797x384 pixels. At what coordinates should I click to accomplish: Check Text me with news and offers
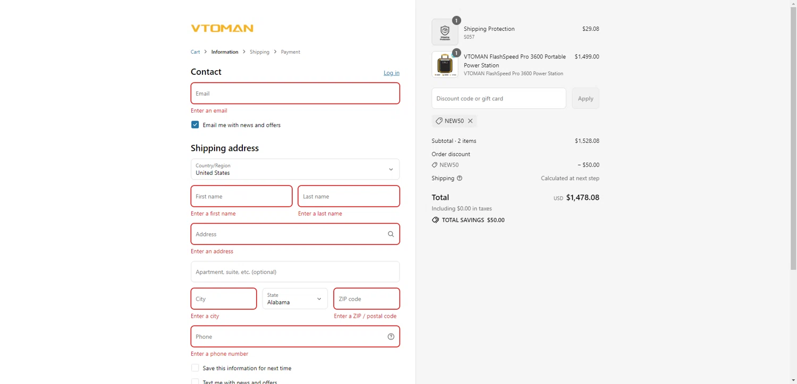click(195, 381)
